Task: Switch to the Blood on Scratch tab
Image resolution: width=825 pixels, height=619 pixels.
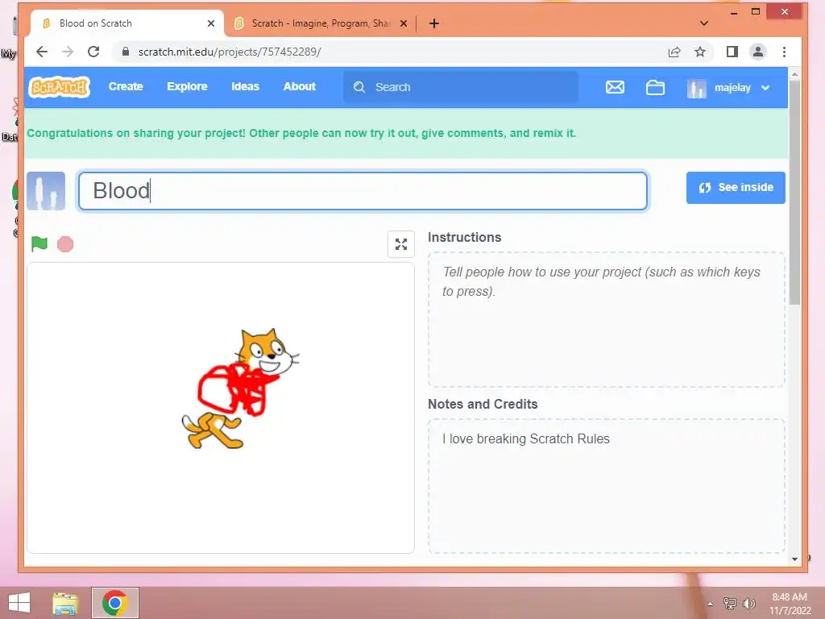Action: pos(126,23)
